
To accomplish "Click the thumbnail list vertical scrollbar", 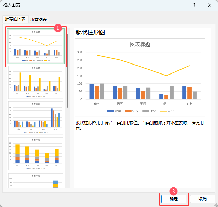I will point(68,71).
